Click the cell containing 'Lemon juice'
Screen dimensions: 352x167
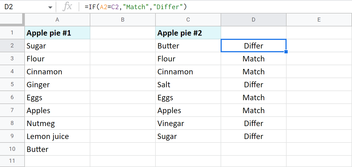coord(57,136)
